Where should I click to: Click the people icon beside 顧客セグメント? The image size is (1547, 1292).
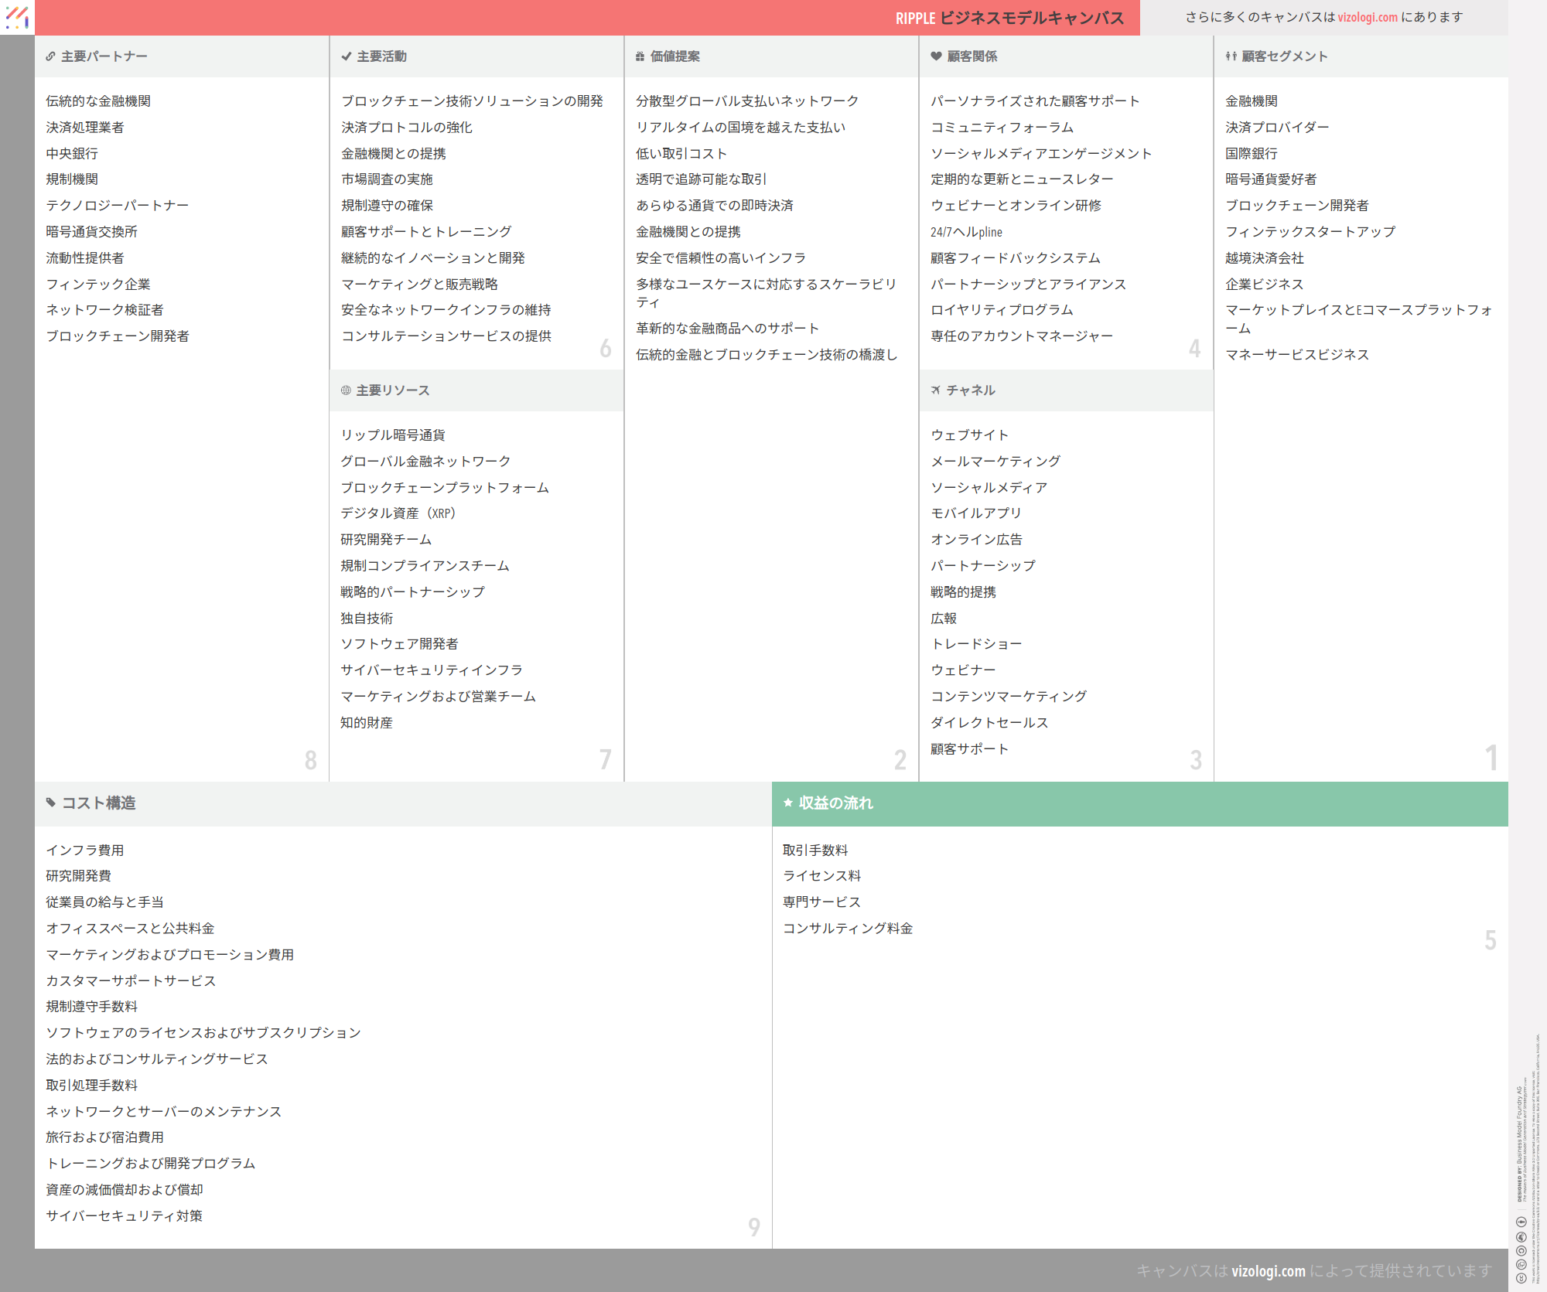(x=1231, y=56)
